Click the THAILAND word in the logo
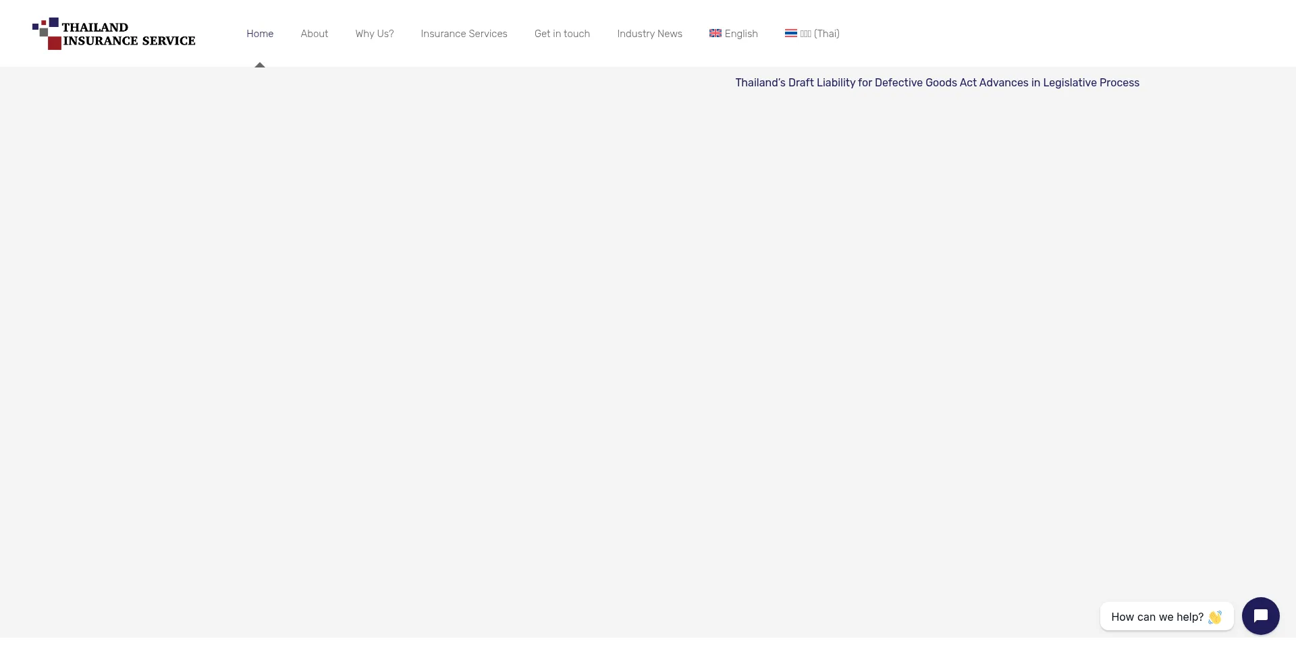 tap(94, 27)
